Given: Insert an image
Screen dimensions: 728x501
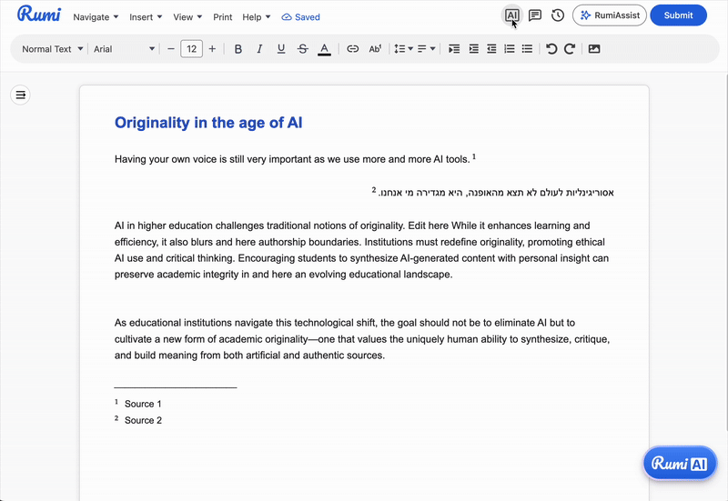Looking at the screenshot, I should click(x=594, y=49).
